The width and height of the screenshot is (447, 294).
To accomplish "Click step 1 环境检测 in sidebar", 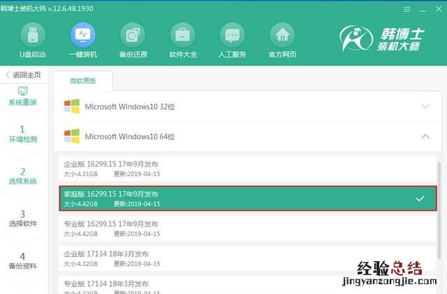I will 23,134.
